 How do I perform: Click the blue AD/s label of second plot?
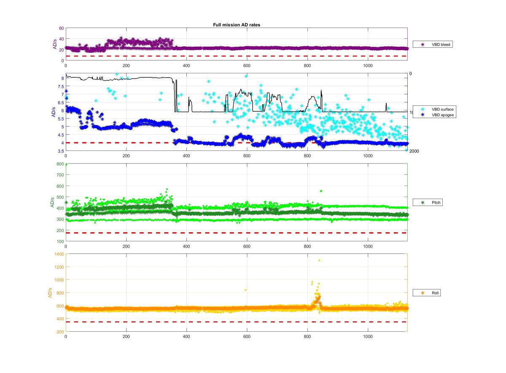[53, 113]
